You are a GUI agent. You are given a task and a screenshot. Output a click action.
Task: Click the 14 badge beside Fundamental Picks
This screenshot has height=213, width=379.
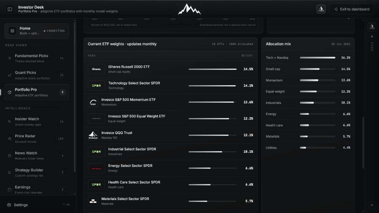pos(62,58)
